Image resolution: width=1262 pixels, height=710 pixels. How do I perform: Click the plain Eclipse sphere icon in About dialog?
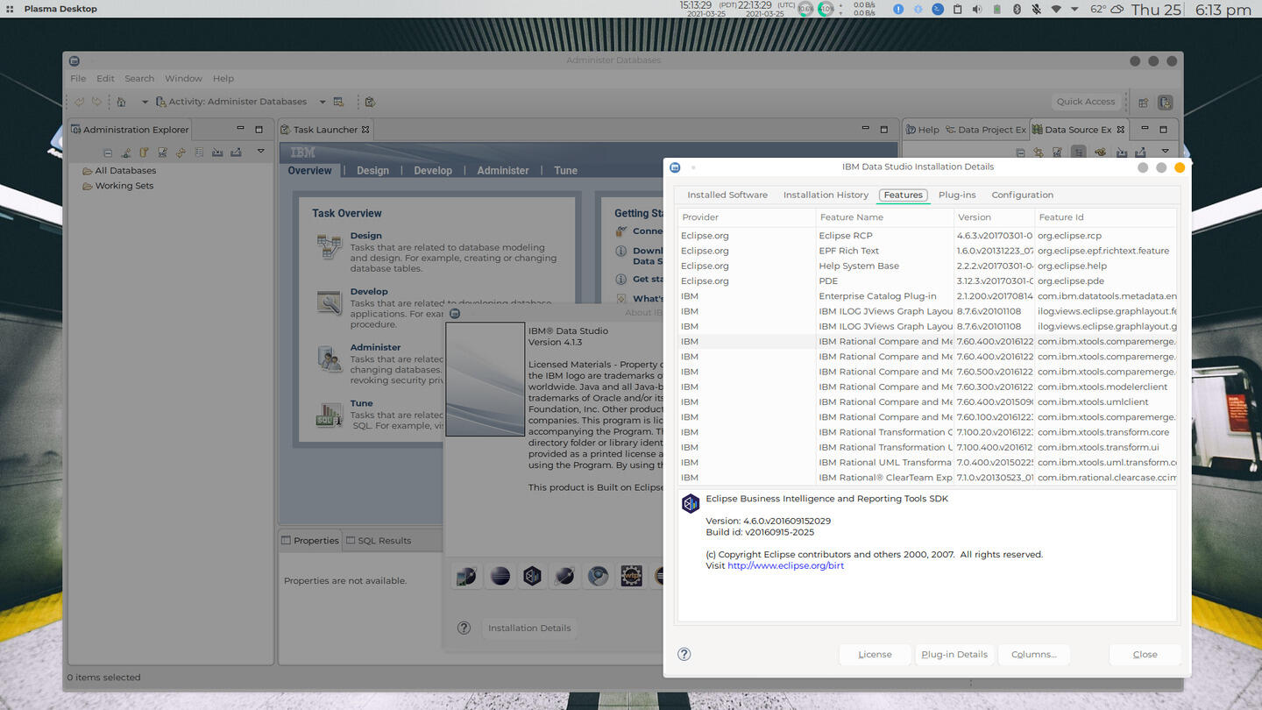click(x=500, y=576)
